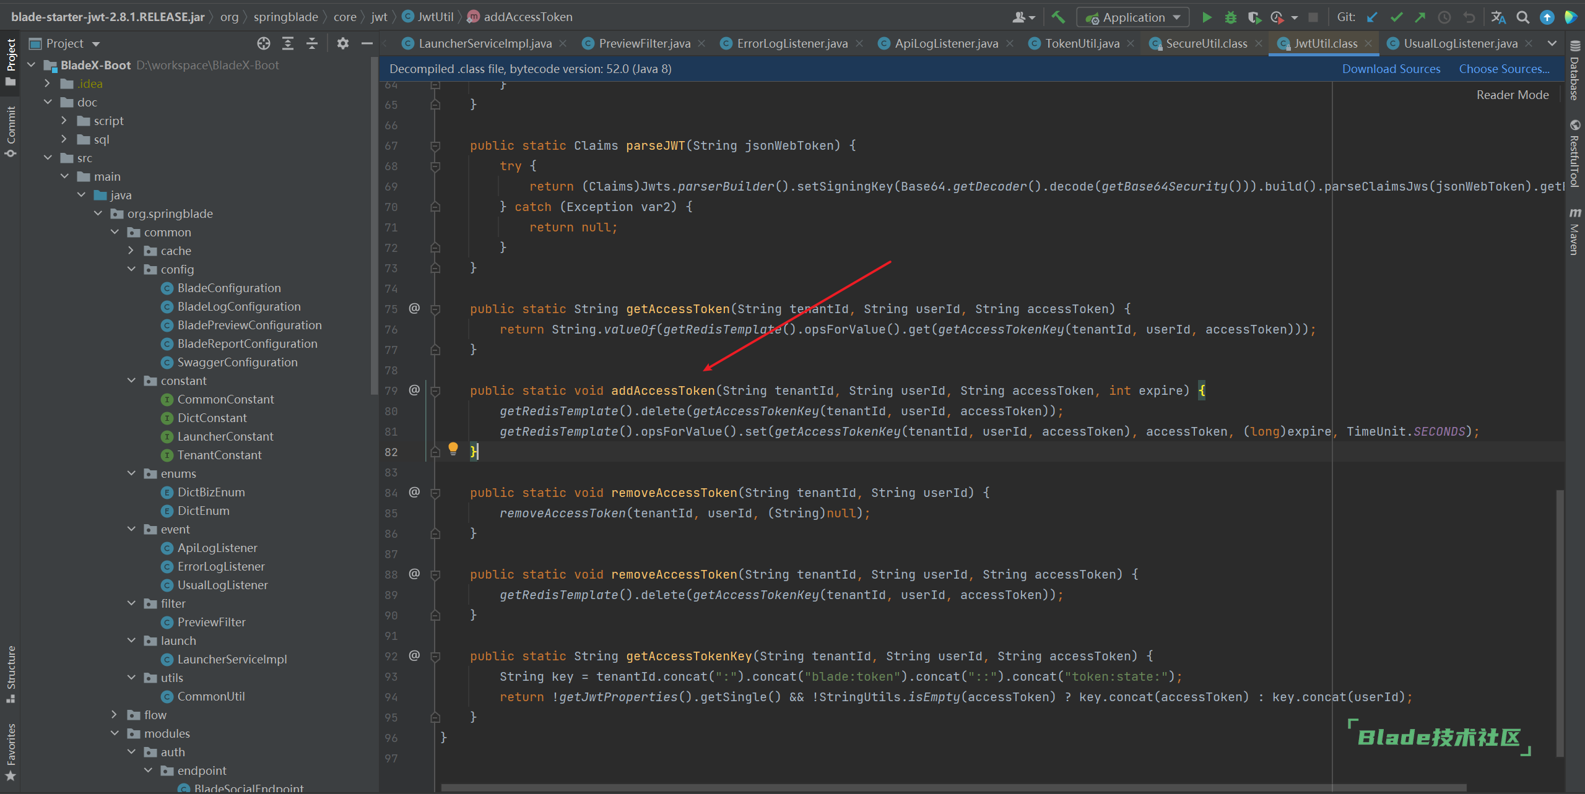The height and width of the screenshot is (794, 1585).
Task: Toggle the Maven tool window on the right
Action: (x=1574, y=231)
